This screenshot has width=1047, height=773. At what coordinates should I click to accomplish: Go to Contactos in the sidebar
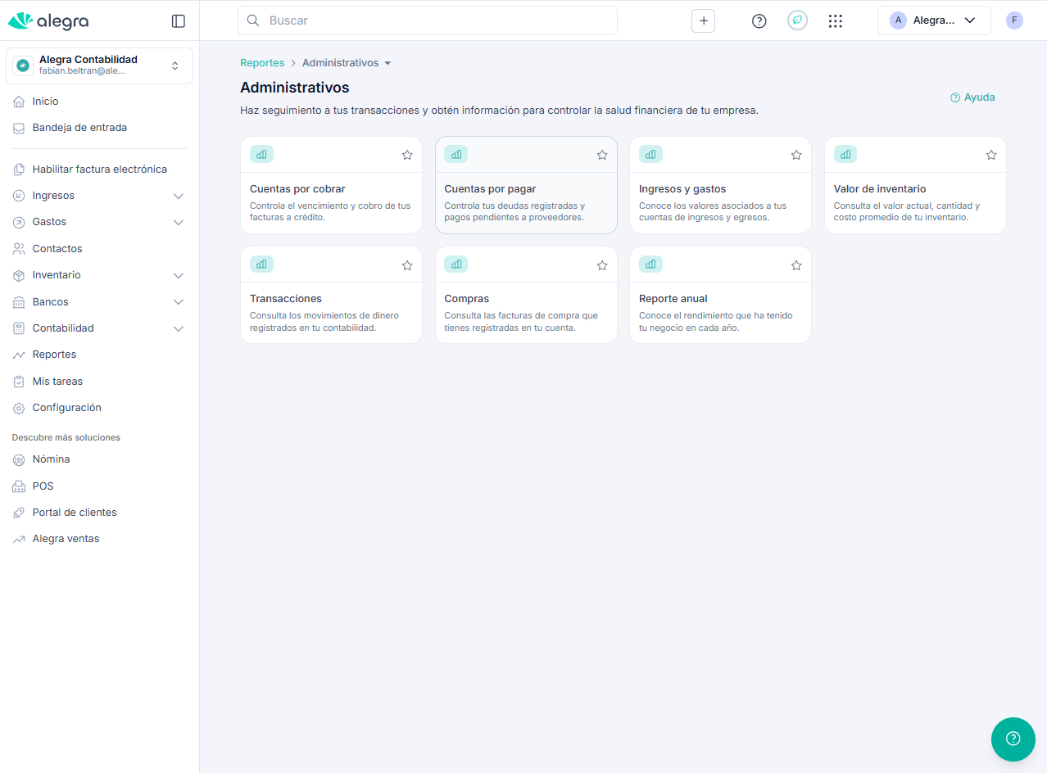pos(57,249)
